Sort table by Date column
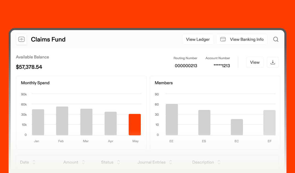 pos(28,162)
